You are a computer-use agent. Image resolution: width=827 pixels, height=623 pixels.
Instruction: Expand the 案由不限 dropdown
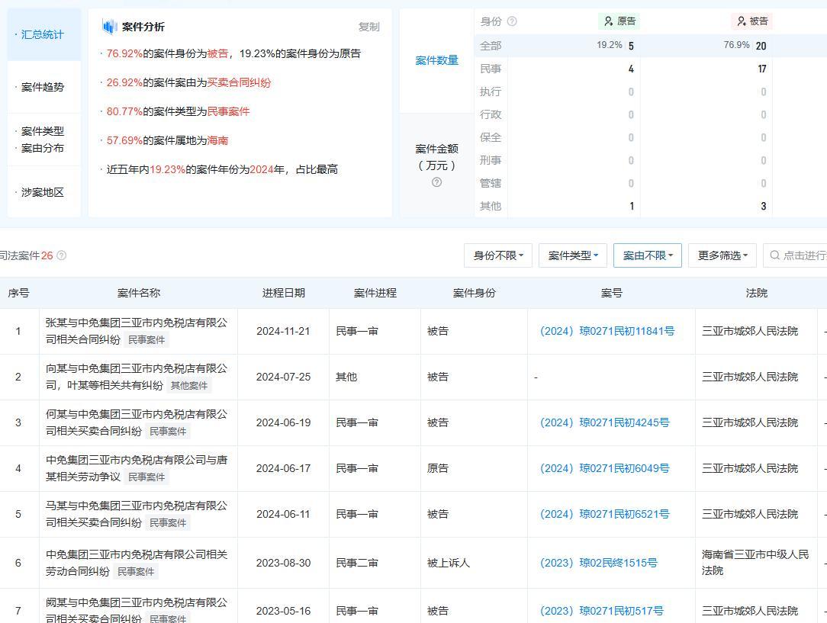click(648, 255)
